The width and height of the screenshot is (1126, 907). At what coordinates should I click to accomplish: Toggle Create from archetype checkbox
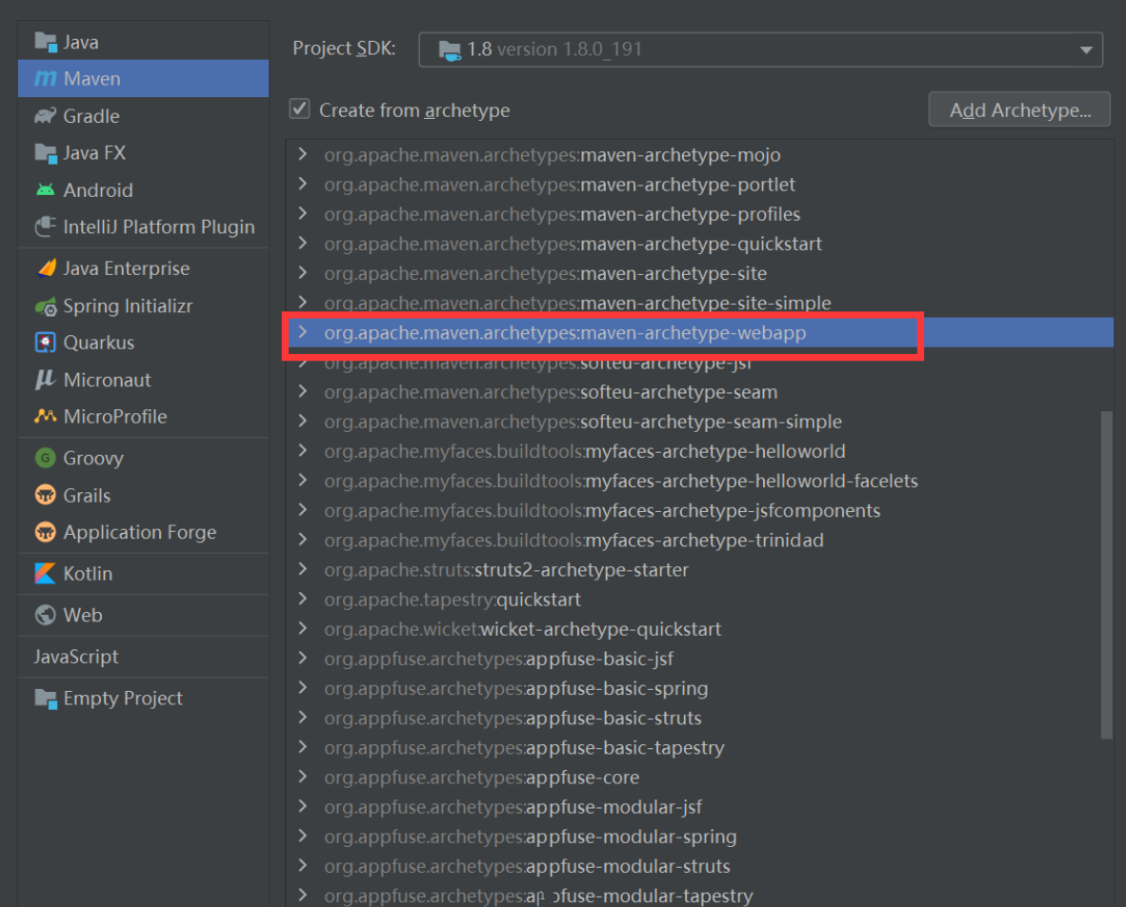tap(299, 109)
